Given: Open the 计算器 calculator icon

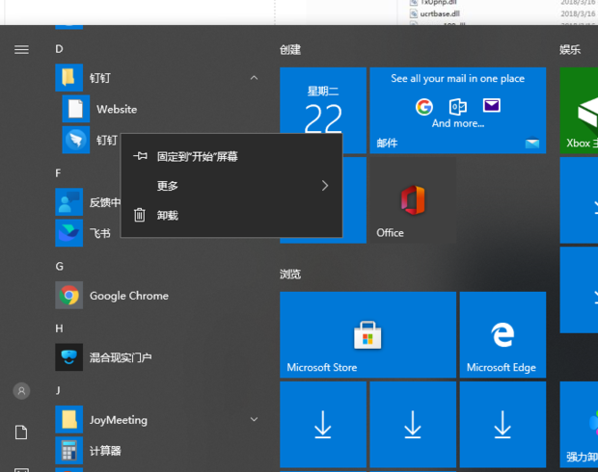Looking at the screenshot, I should (69, 451).
